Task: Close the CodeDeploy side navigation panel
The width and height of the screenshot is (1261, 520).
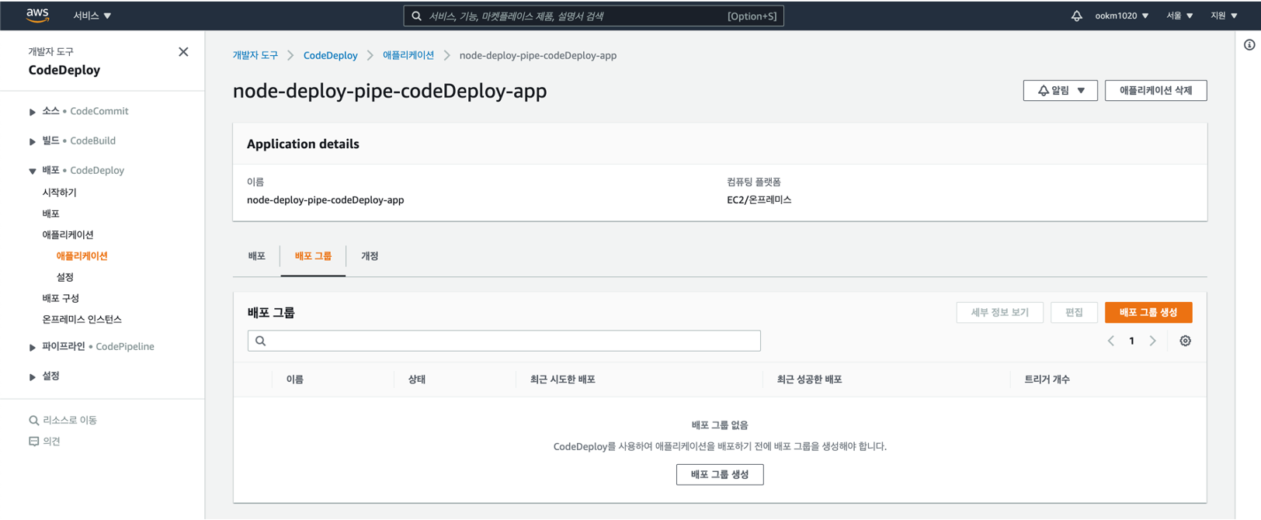Action: point(183,52)
